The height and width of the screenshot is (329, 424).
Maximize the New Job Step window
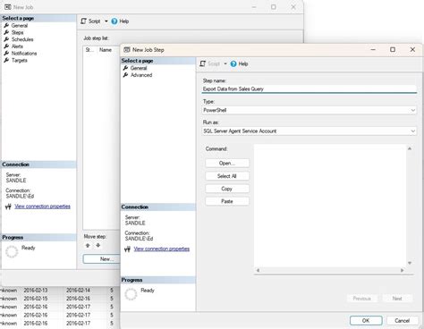[x=393, y=49]
